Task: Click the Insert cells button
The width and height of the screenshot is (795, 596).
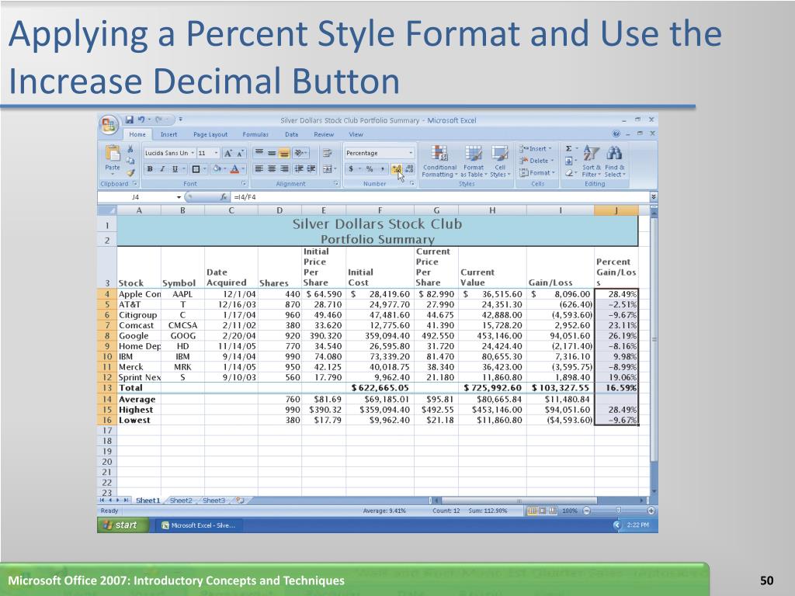Action: 536,148
